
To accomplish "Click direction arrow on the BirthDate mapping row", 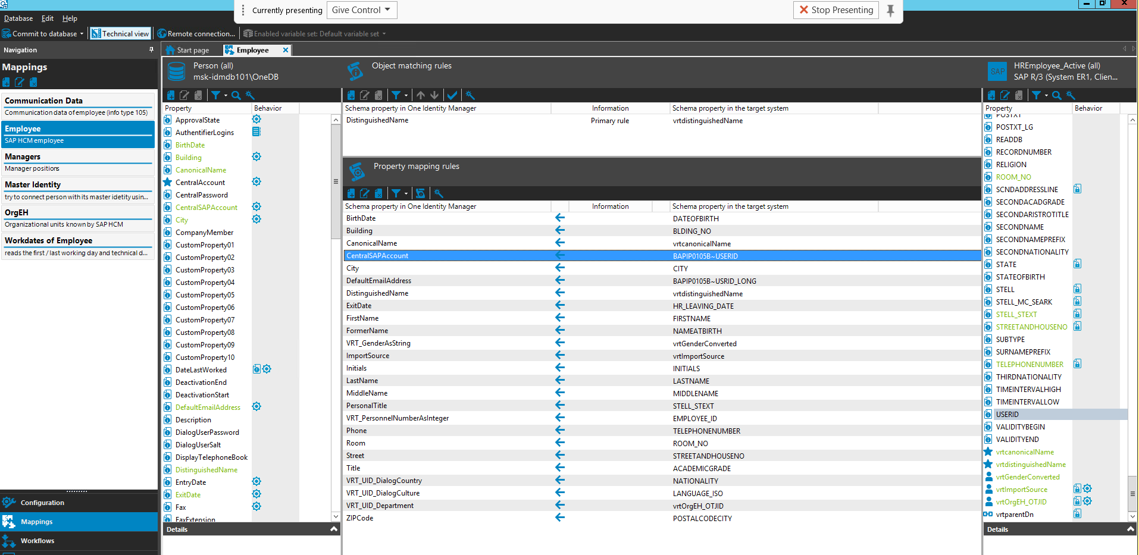I will click(560, 218).
